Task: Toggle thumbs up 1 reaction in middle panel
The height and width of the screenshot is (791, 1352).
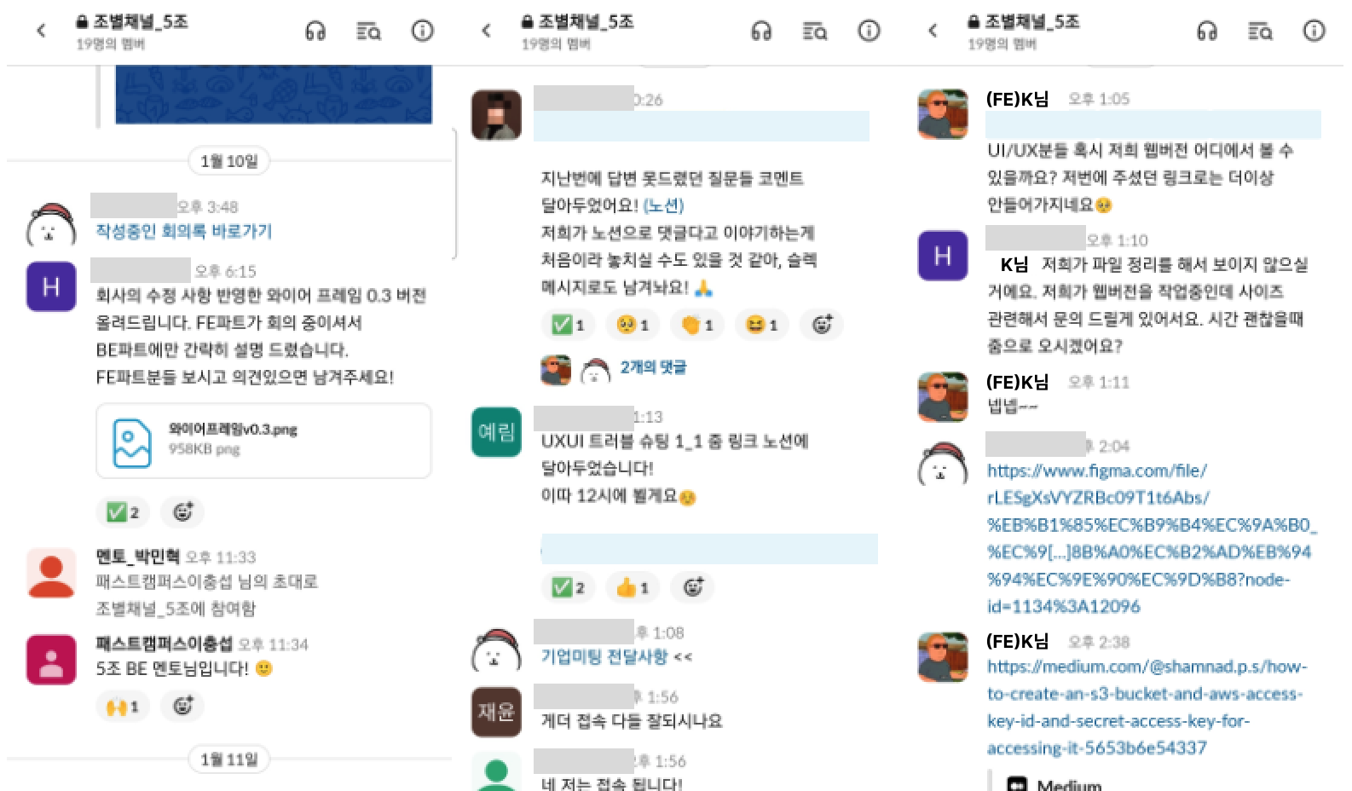Action: click(x=633, y=587)
